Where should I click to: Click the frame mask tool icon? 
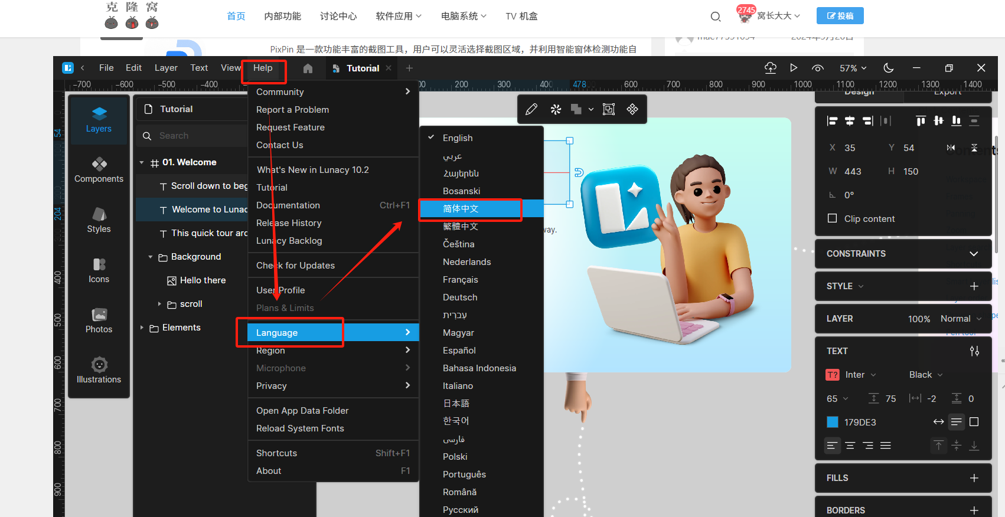pyautogui.click(x=609, y=109)
